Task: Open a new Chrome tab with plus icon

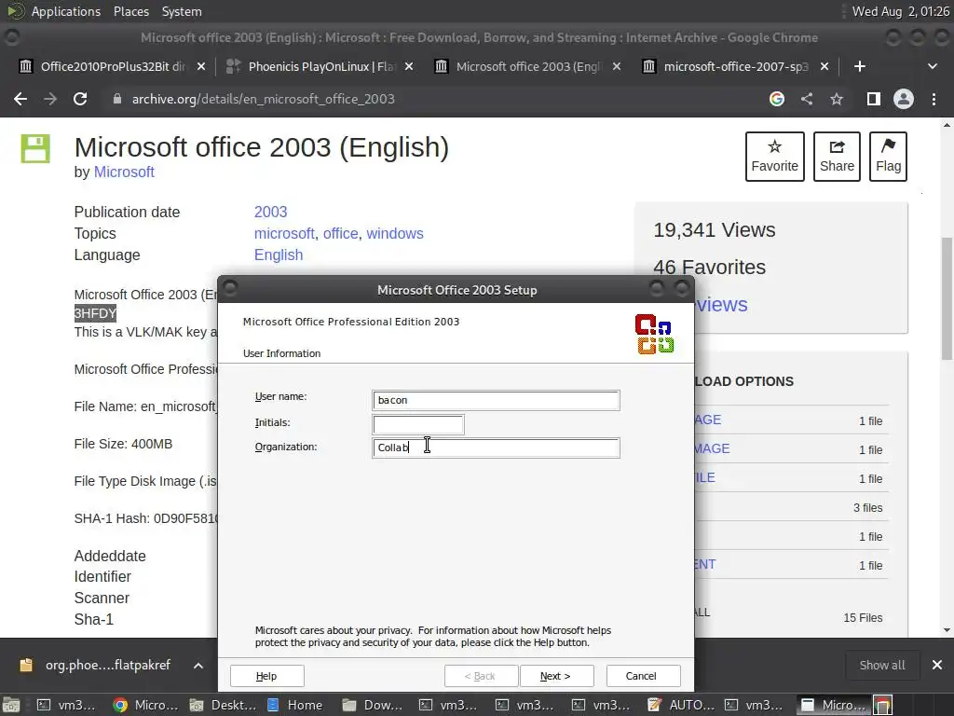Action: [x=860, y=66]
